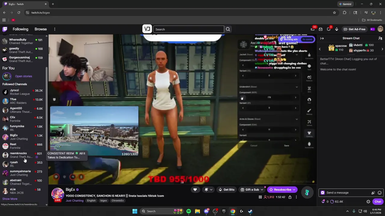The image size is (385, 216).
Task: Open the chat settings gear
Action: click(368, 202)
